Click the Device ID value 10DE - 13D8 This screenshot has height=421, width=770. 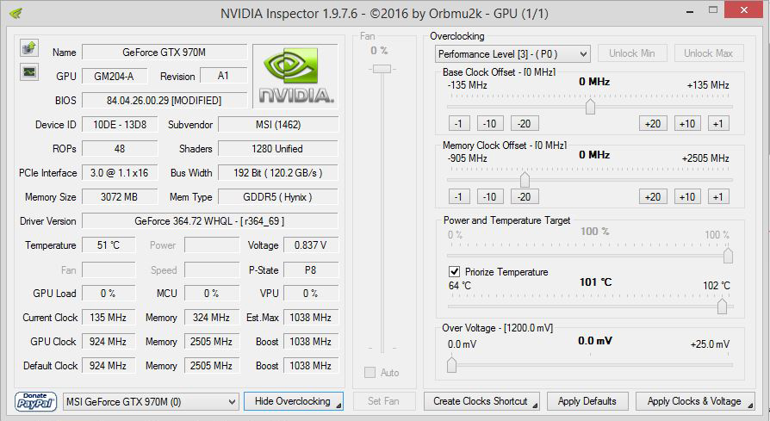pos(120,125)
